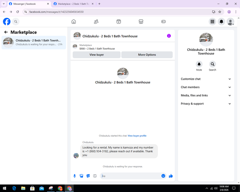Viewport: 240px width, 192px height.
Task: Click install app icon in address bar
Action: [x=214, y=12]
